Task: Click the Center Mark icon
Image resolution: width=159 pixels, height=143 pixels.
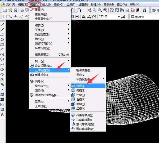Action: click(77, 16)
